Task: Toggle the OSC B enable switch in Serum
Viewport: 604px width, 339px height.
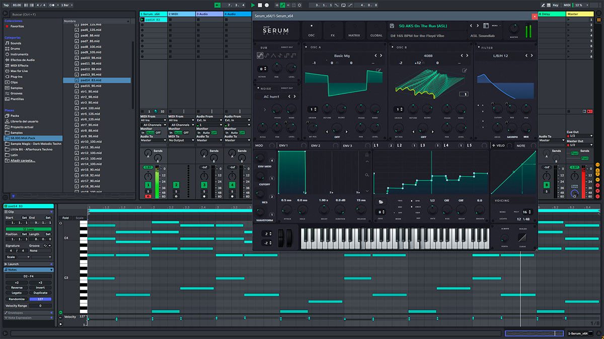Action: 392,47
